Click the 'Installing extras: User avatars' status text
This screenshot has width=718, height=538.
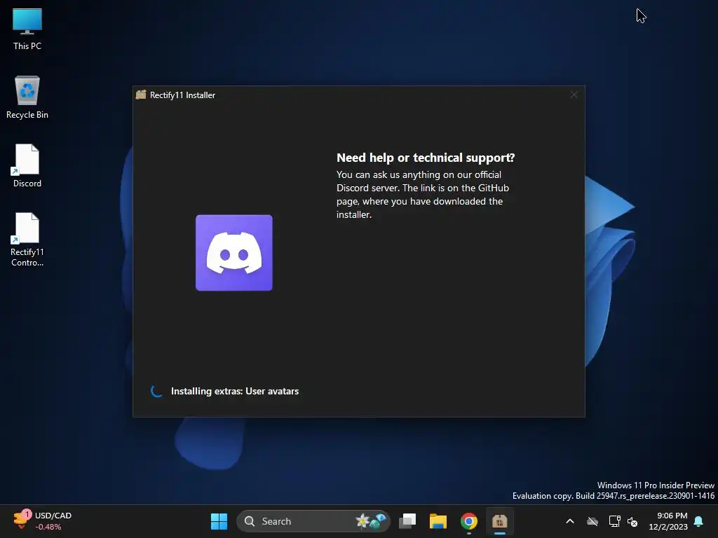click(234, 391)
